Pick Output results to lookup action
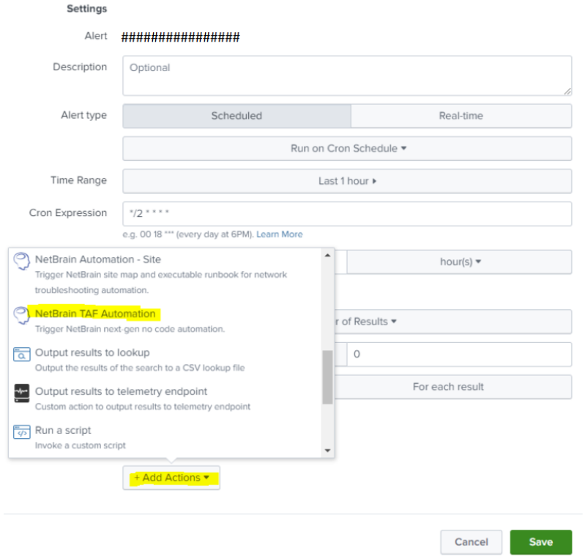Image resolution: width=588 pixels, height=559 pixels. click(165, 360)
